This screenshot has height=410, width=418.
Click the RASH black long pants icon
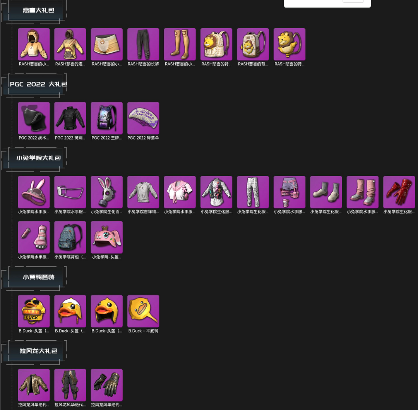tap(143, 44)
